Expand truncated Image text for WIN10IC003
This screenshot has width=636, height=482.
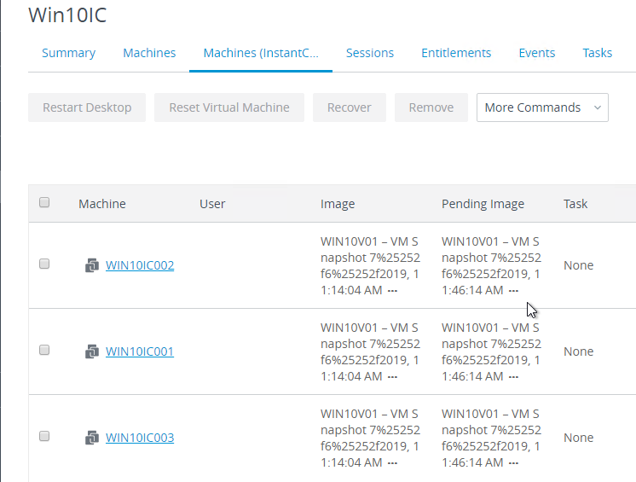click(392, 463)
